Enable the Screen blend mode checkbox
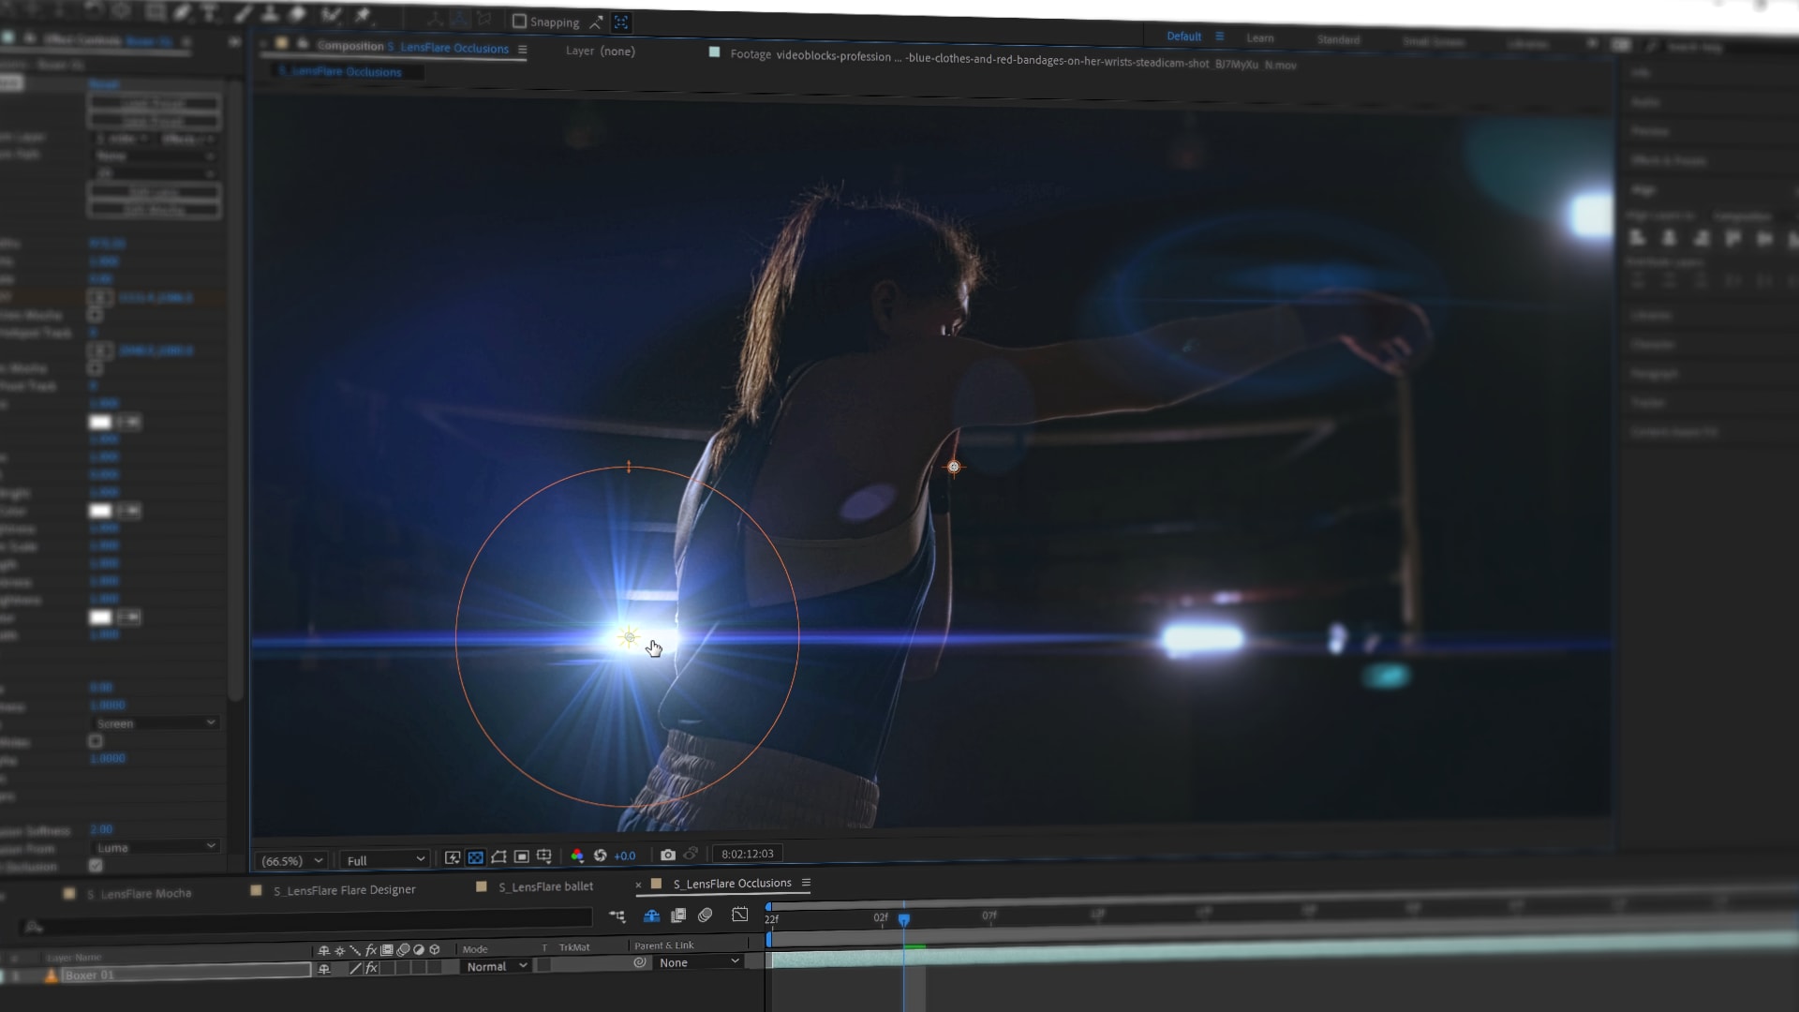Image resolution: width=1799 pixels, height=1012 pixels. pyautogui.click(x=96, y=741)
